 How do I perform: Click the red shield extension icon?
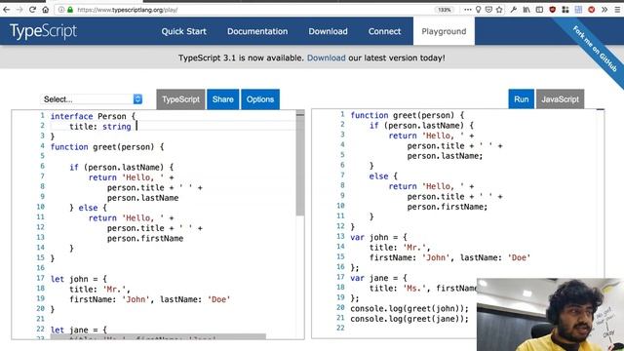point(553,10)
